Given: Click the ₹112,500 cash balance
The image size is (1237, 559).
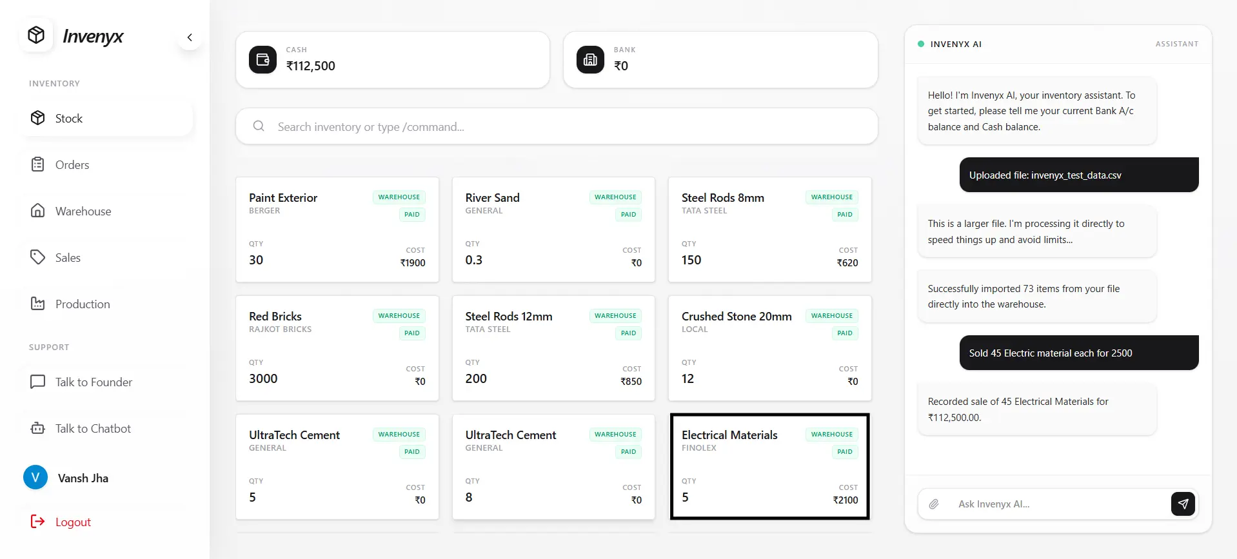Looking at the screenshot, I should (311, 66).
